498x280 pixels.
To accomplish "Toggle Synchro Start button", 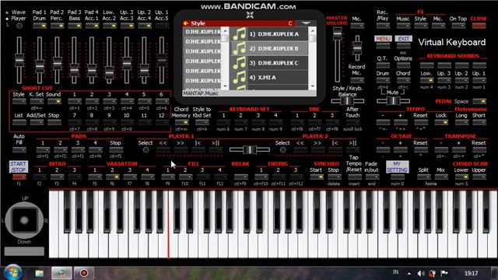I will click(x=317, y=177).
